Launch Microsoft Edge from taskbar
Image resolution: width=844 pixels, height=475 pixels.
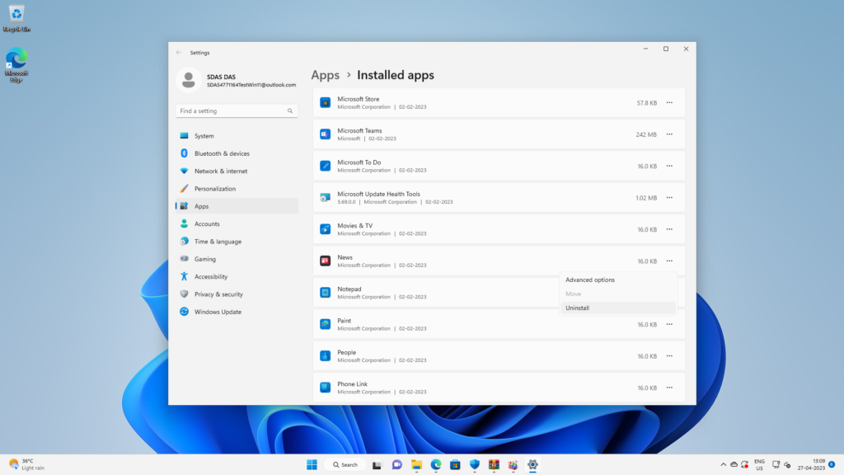pyautogui.click(x=436, y=465)
